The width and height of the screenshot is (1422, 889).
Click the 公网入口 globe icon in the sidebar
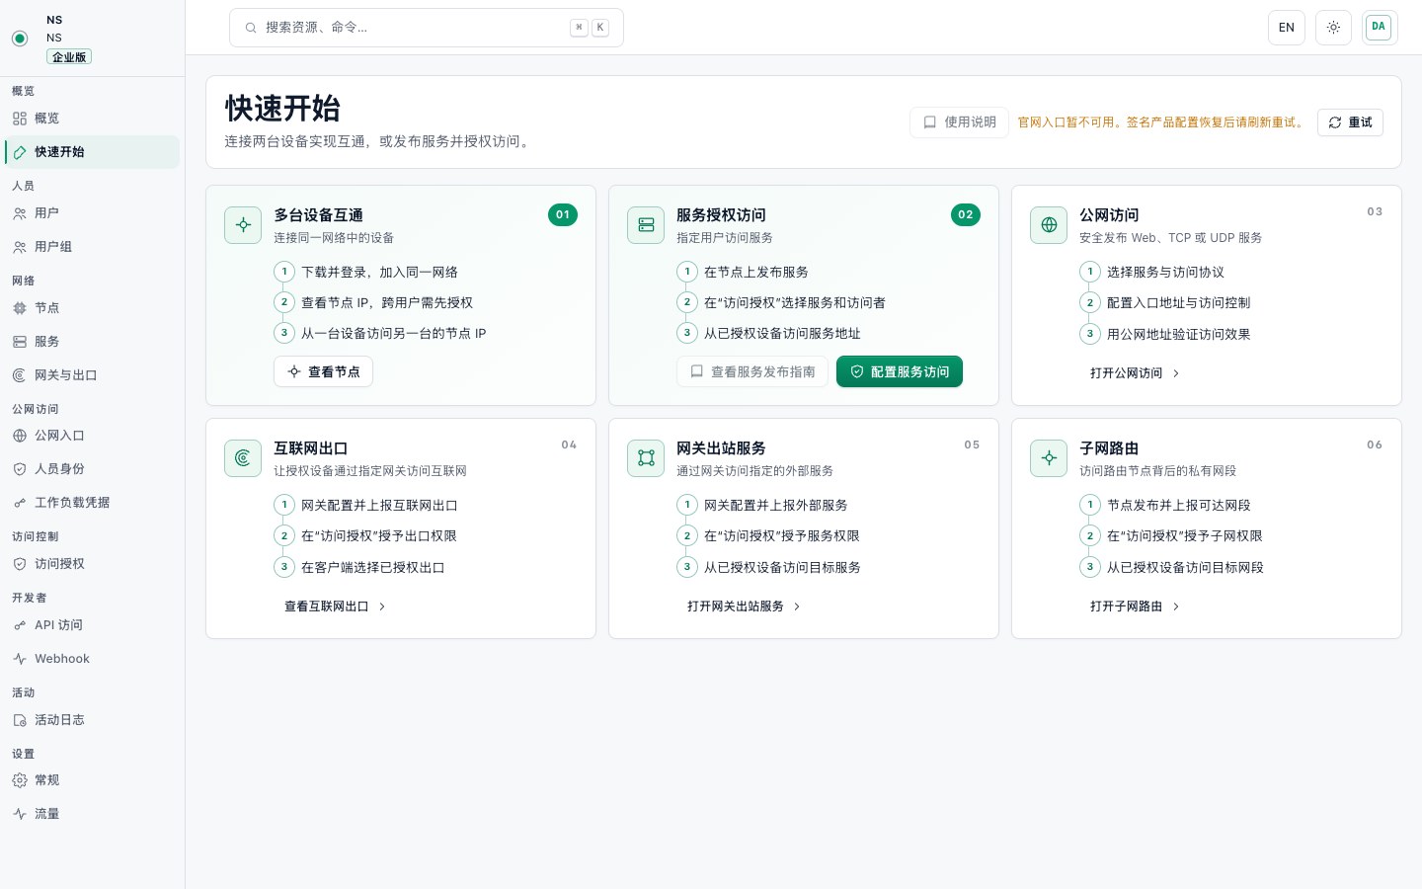click(x=20, y=436)
